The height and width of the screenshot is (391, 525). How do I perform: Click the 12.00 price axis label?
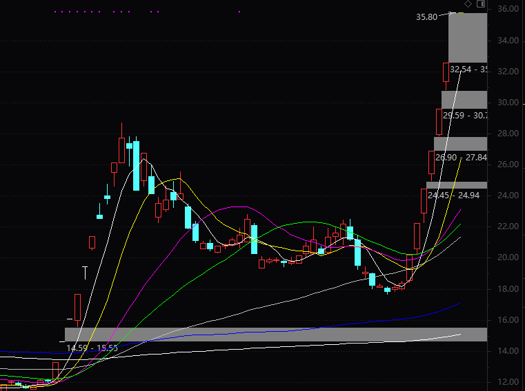click(x=508, y=382)
